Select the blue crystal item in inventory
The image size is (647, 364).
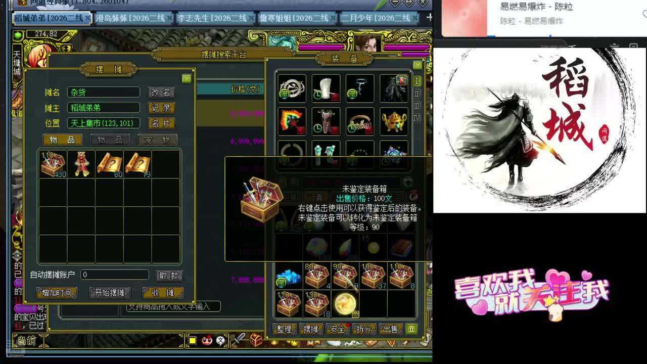coord(289,276)
